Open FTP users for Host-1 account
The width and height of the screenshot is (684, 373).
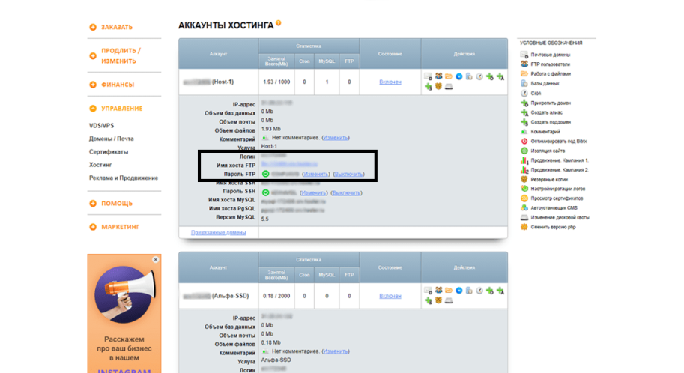(439, 76)
